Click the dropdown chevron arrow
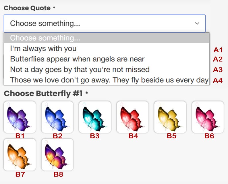The image size is (228, 184). 197,23
